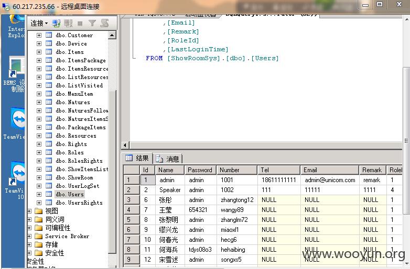Expand the Service Broker folder
Viewport: 410px width, 269px height.
pos(29,236)
